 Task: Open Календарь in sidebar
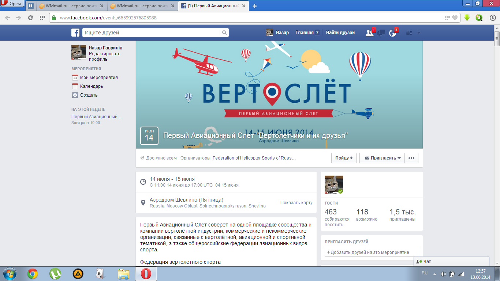point(88,86)
